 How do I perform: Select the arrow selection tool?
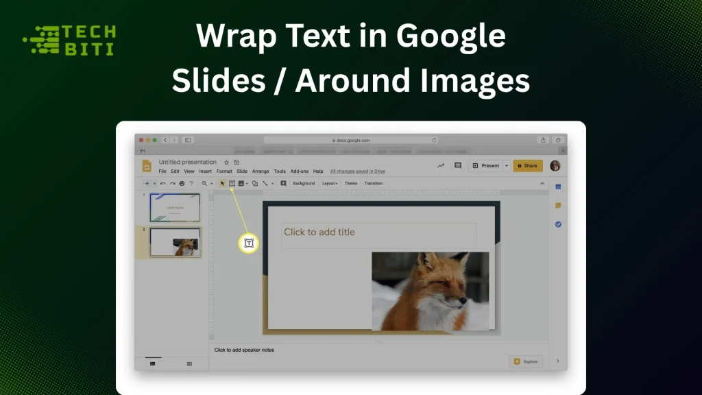pos(223,183)
